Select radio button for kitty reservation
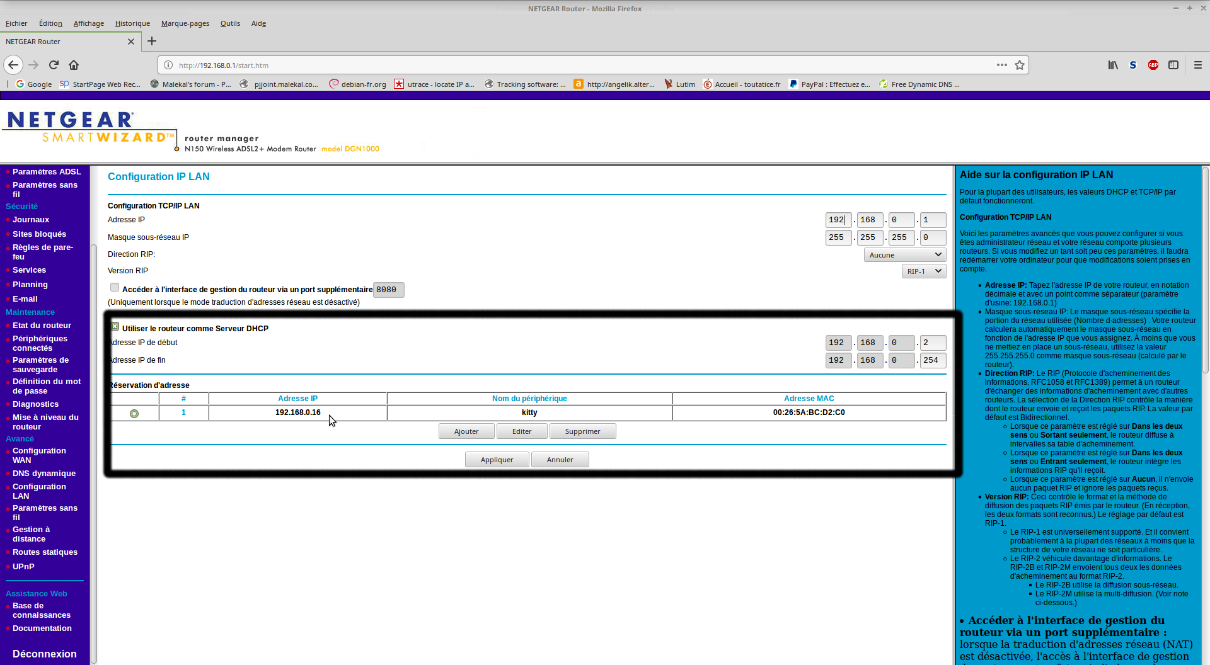 tap(134, 414)
